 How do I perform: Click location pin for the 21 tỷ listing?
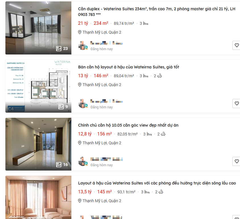80,32
